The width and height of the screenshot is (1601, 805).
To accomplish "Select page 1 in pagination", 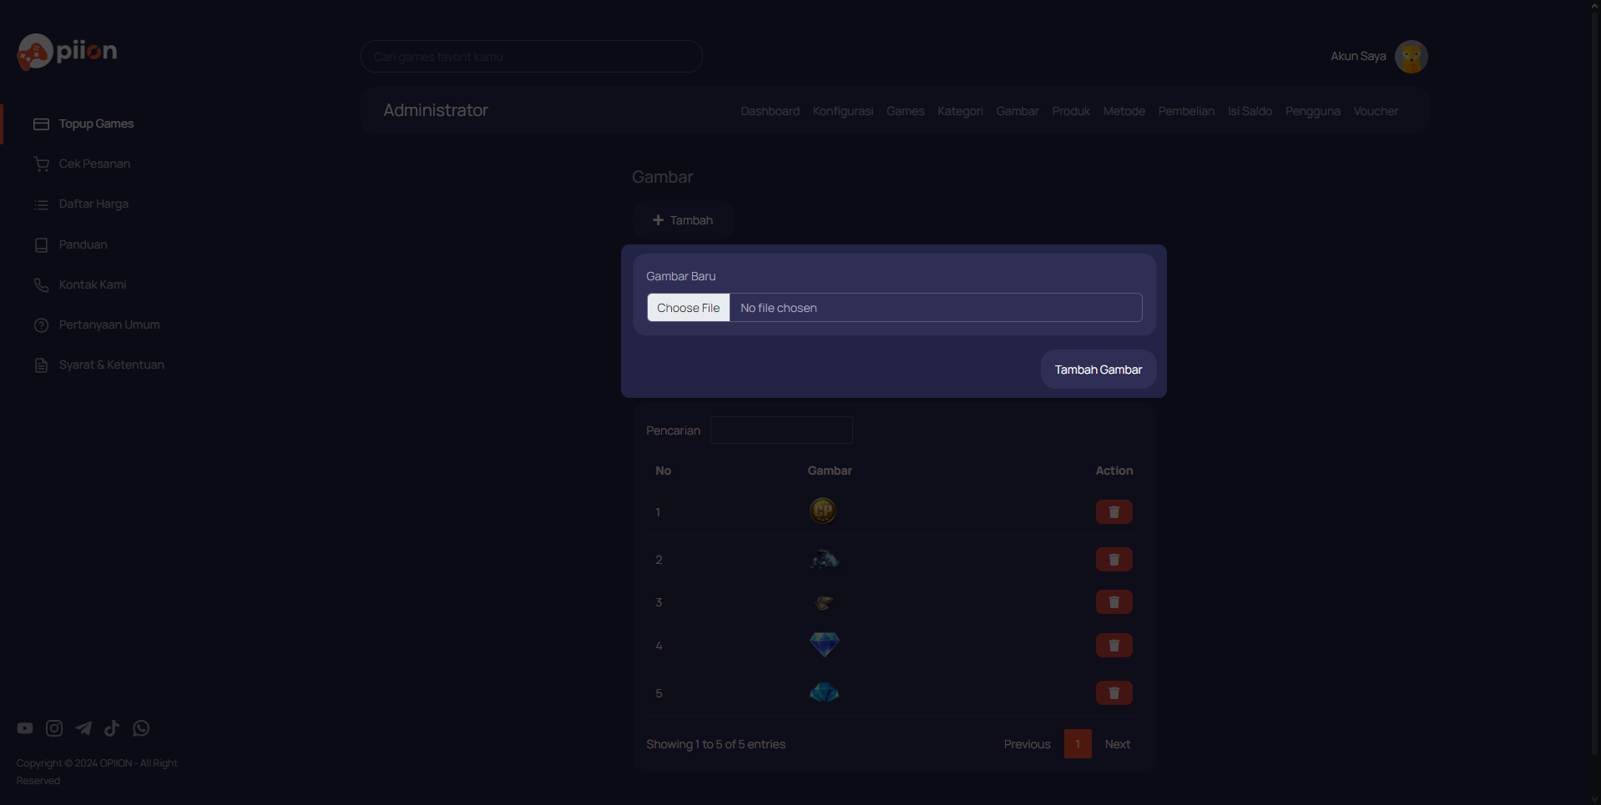I will pyautogui.click(x=1078, y=744).
